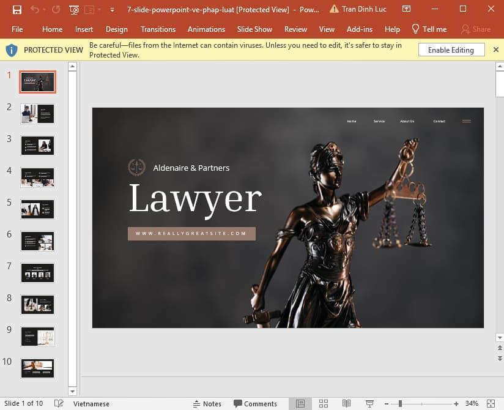Open the Vietnamese language selector

(x=91, y=403)
